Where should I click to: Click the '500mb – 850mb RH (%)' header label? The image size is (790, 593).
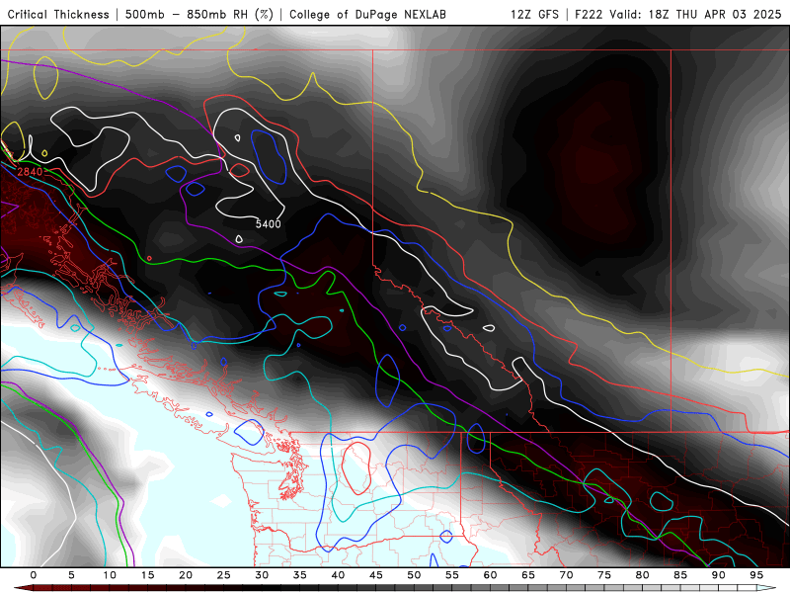(199, 15)
